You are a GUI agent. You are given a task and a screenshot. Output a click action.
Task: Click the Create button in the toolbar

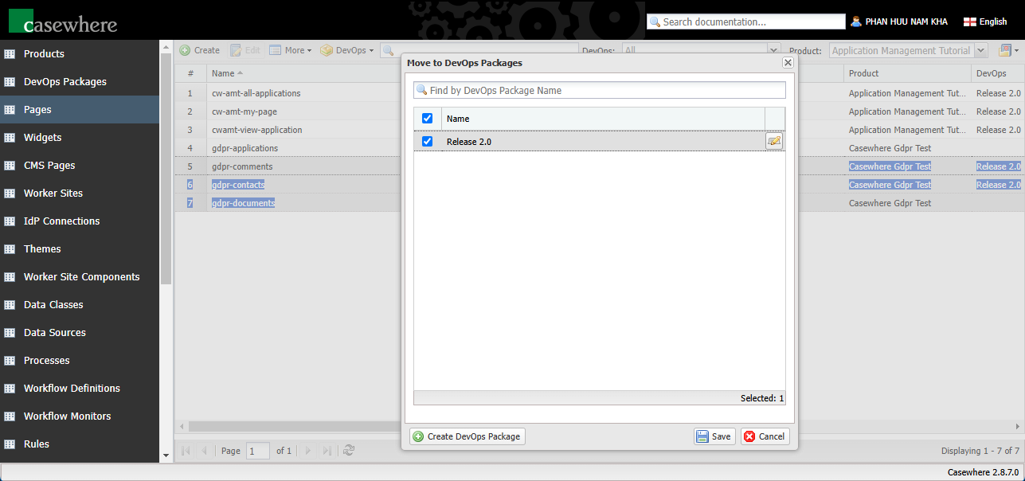click(199, 50)
